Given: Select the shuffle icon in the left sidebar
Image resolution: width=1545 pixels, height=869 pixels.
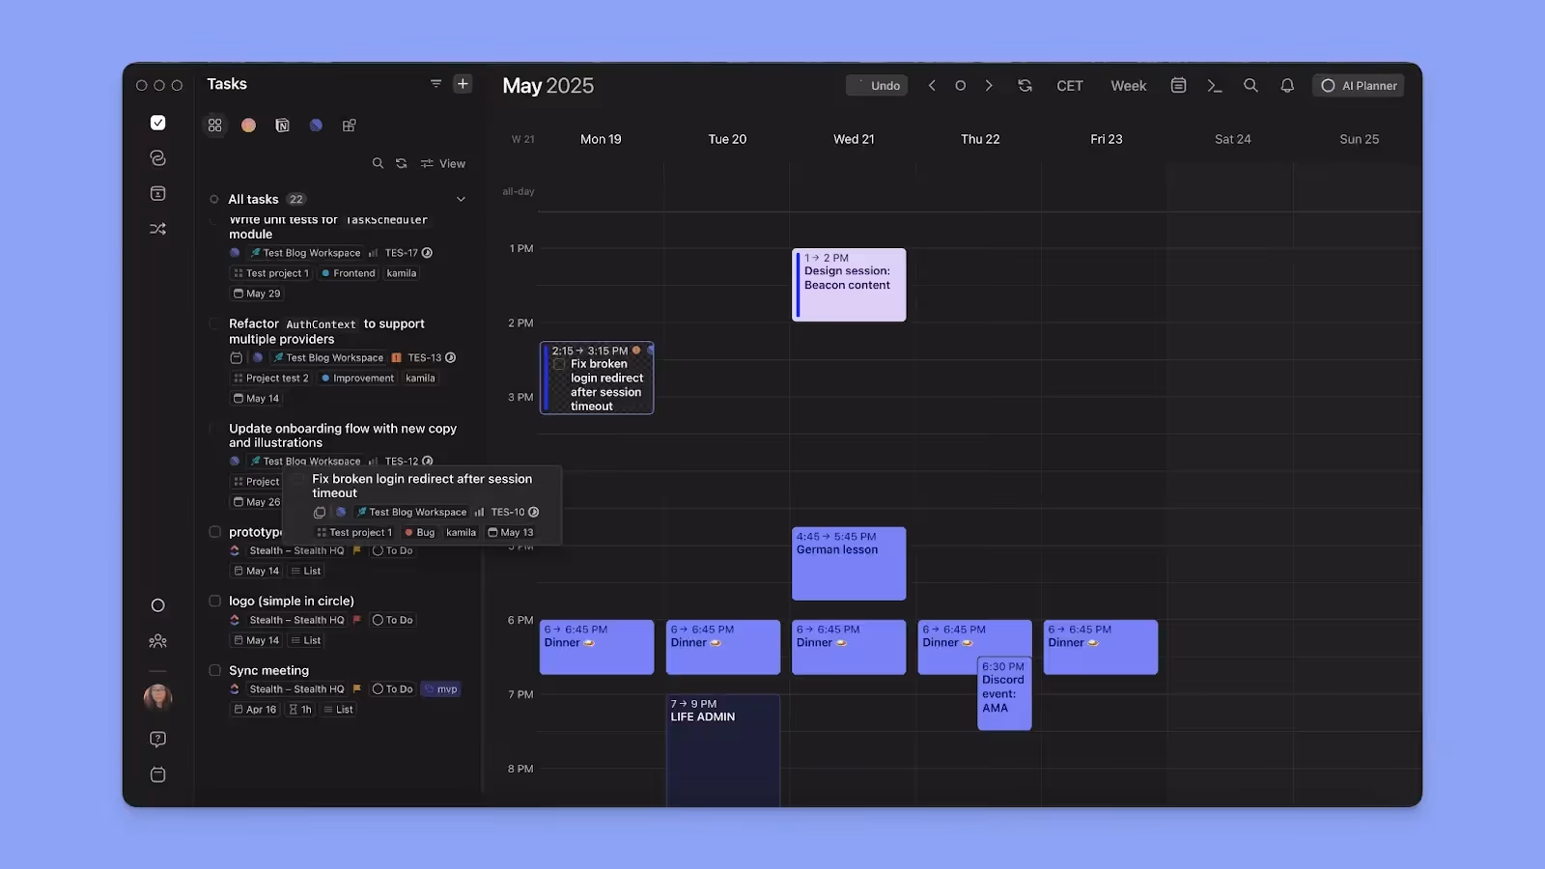Looking at the screenshot, I should [157, 229].
